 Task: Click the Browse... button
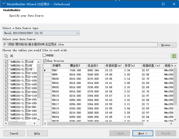[168, 45]
